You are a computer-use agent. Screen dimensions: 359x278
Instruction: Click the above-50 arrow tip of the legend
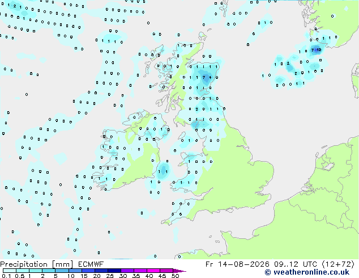pos(179,271)
